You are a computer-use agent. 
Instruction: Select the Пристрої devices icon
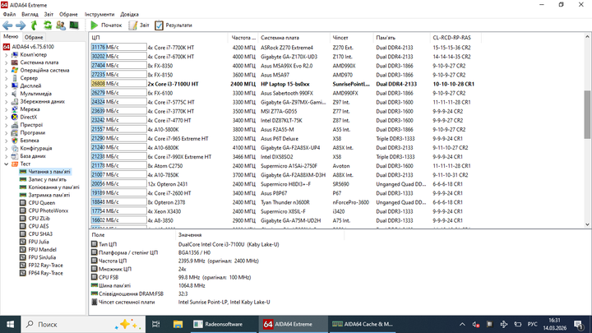(15, 125)
